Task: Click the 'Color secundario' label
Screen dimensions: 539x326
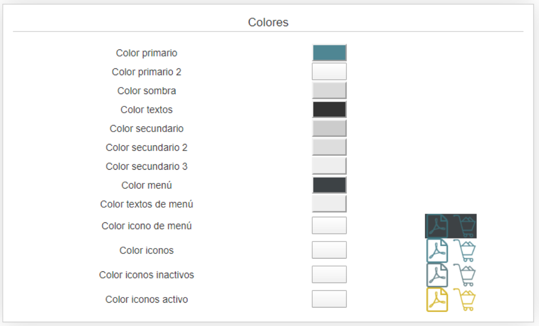Action: (x=147, y=129)
